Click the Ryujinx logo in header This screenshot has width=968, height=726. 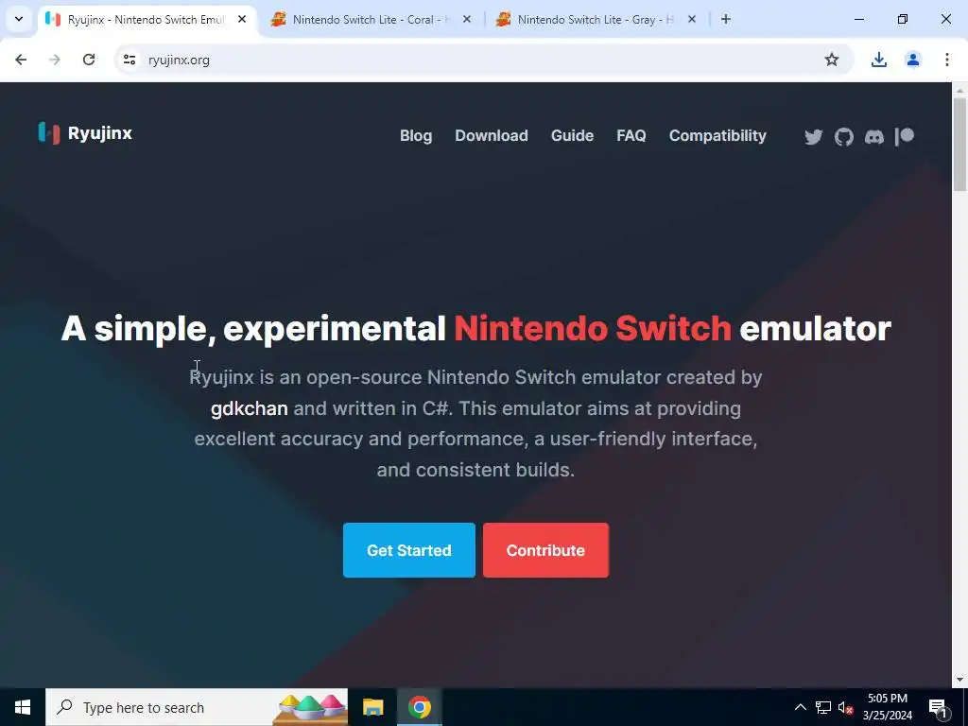pyautogui.click(x=85, y=133)
